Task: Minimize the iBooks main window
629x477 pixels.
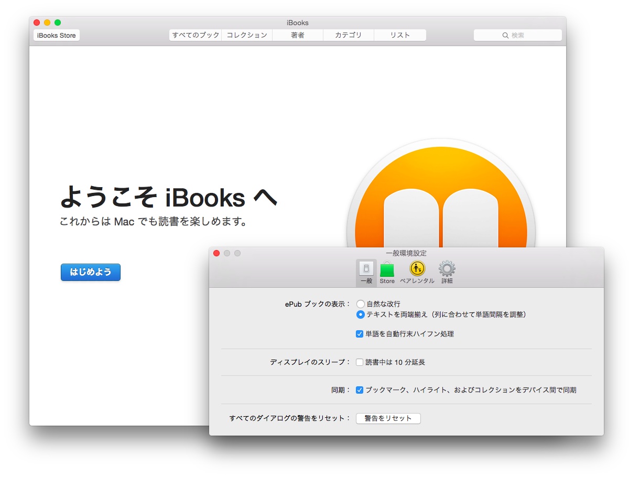Action: pos(47,23)
